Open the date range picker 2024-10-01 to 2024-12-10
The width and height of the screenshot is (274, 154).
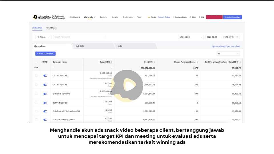[222, 37]
